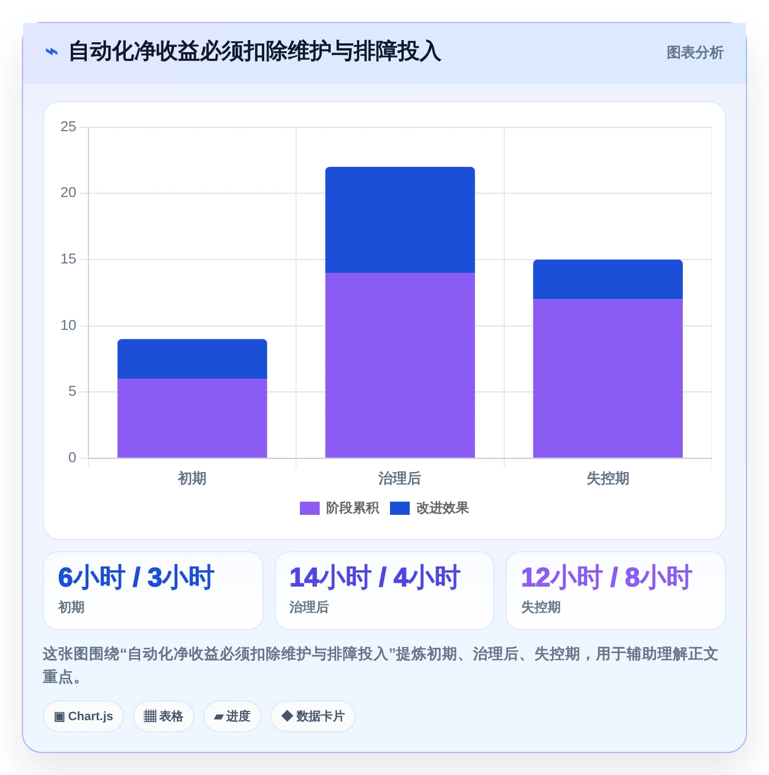The image size is (769, 775).
Task: Select the Chart.js tag chip
Action: coord(83,716)
